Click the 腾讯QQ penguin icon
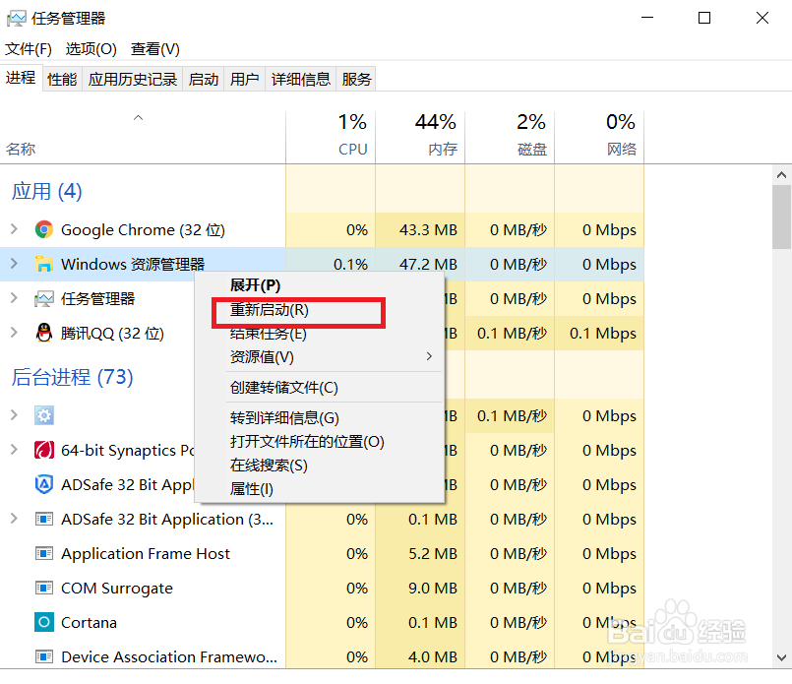Image resolution: width=792 pixels, height=684 pixels. point(44,333)
